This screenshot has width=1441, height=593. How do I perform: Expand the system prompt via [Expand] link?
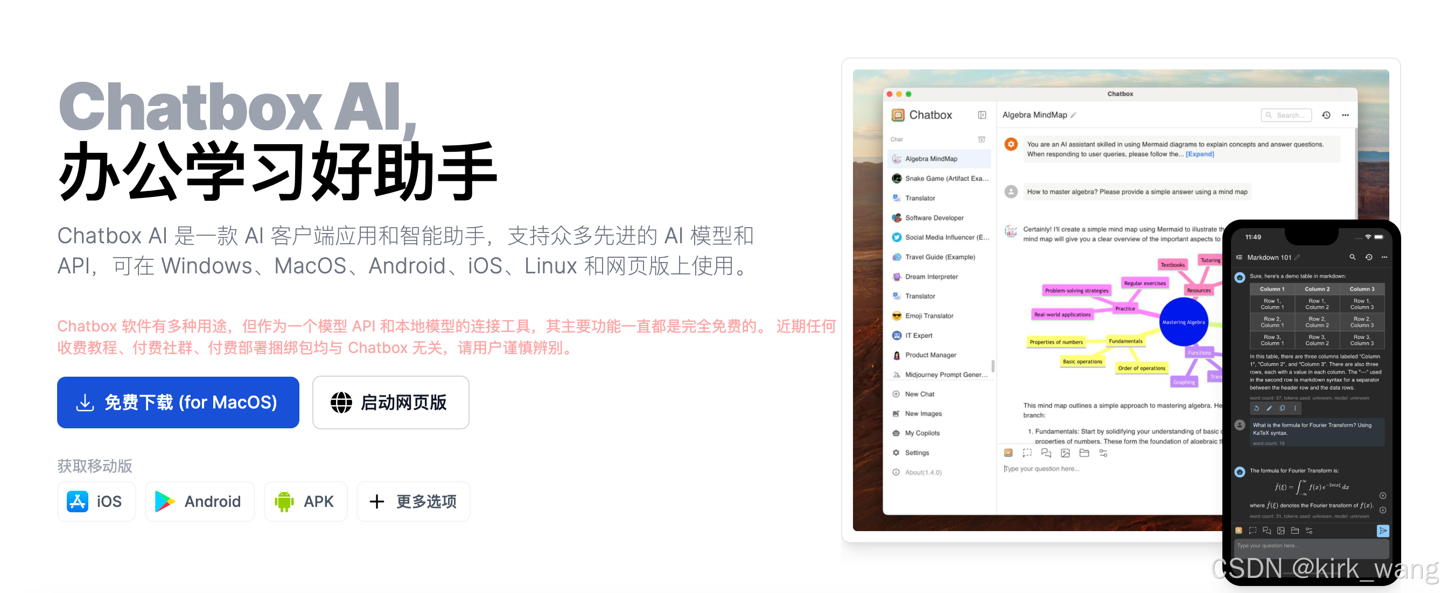(1199, 154)
